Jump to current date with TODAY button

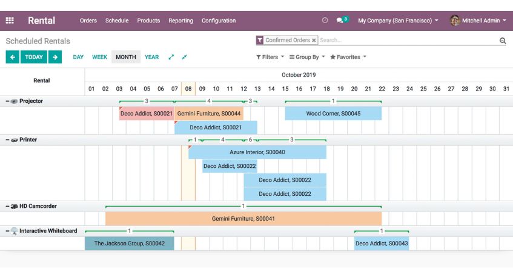pyautogui.click(x=34, y=57)
